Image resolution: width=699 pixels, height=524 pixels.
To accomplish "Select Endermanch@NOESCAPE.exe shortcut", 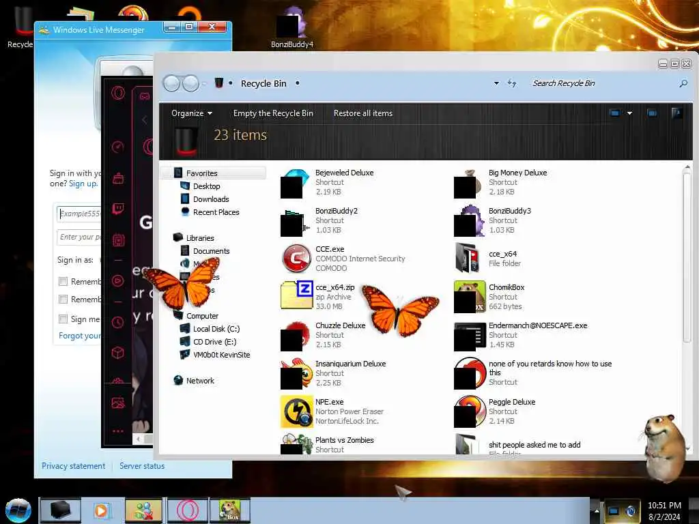I will [x=521, y=335].
